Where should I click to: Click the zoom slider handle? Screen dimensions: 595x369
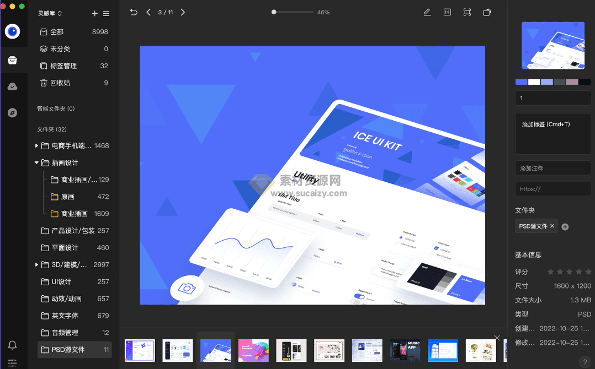(x=274, y=12)
